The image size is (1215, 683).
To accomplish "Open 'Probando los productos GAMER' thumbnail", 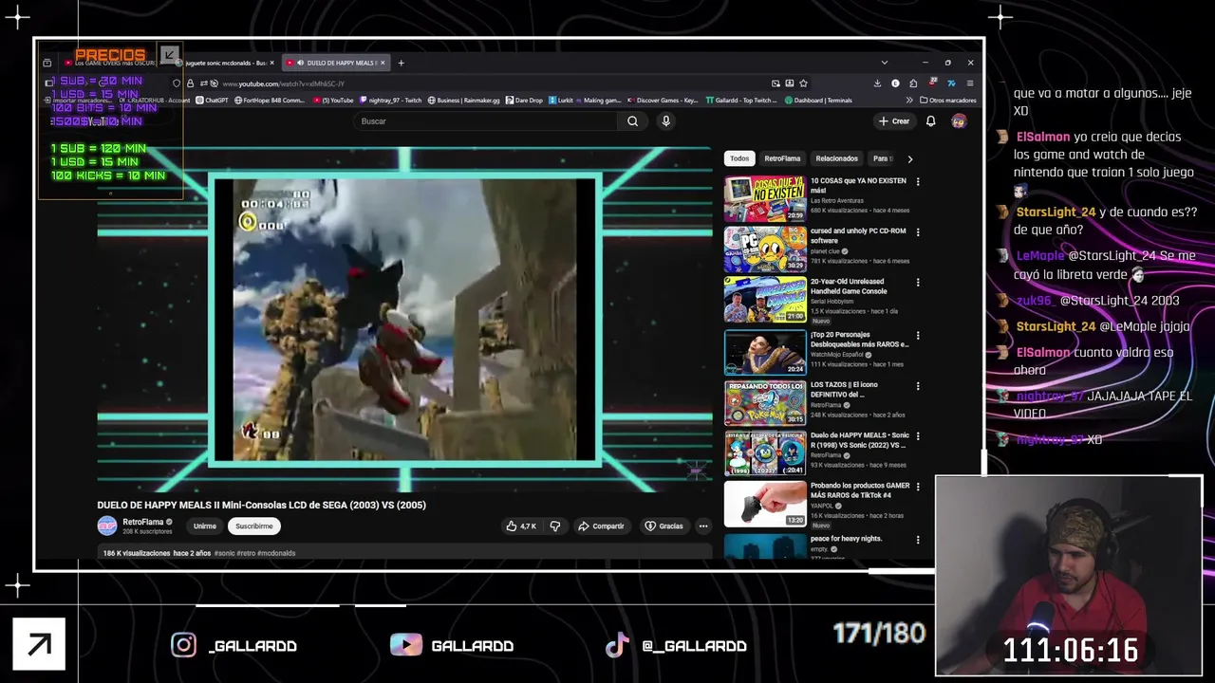I will click(x=765, y=503).
